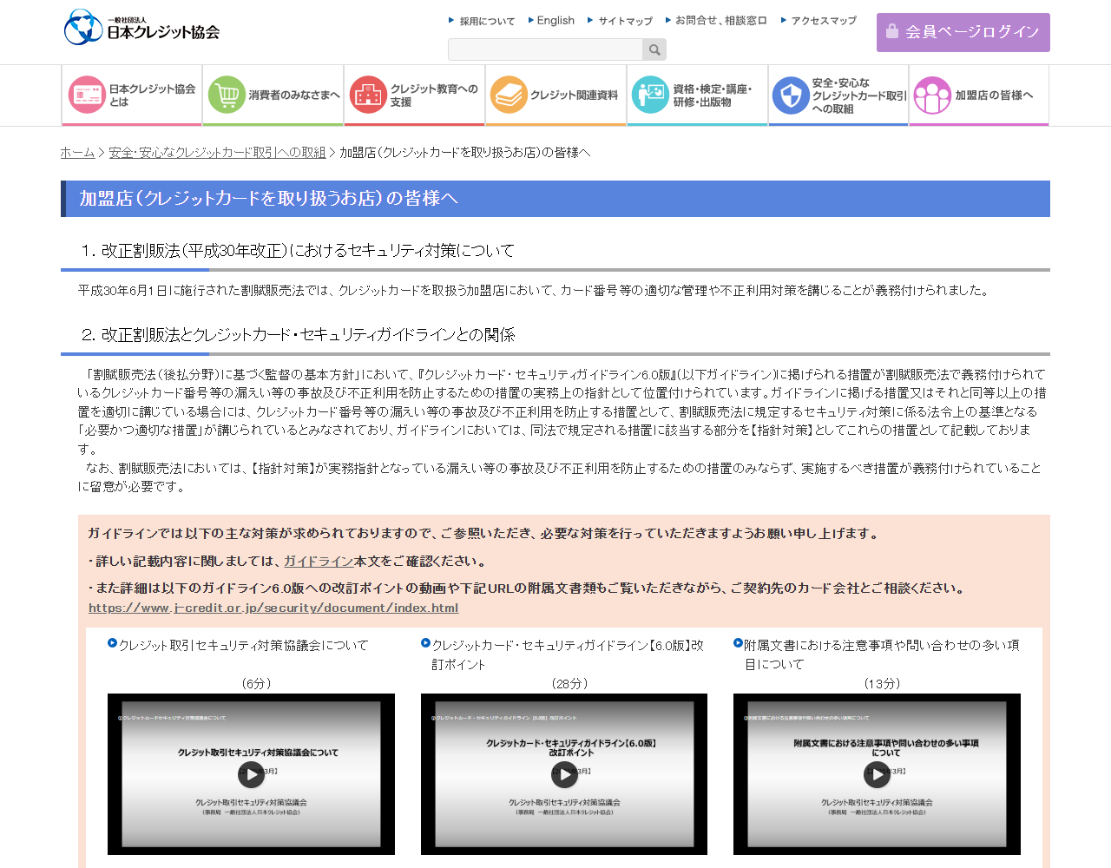The height and width of the screenshot is (868, 1111).
Task: Click section heading 1. 改正割販法(平成30年改正)
Action: click(297, 251)
